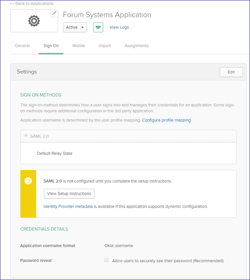Switch to the General tab

click(x=22, y=46)
